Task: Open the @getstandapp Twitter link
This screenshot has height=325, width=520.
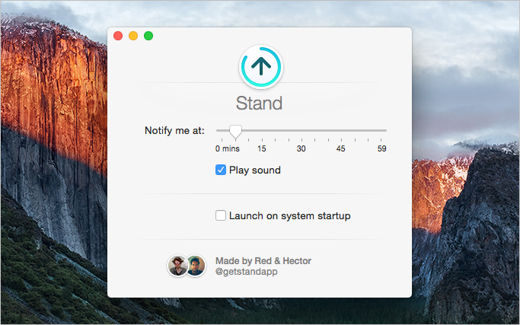Action: 247,272
